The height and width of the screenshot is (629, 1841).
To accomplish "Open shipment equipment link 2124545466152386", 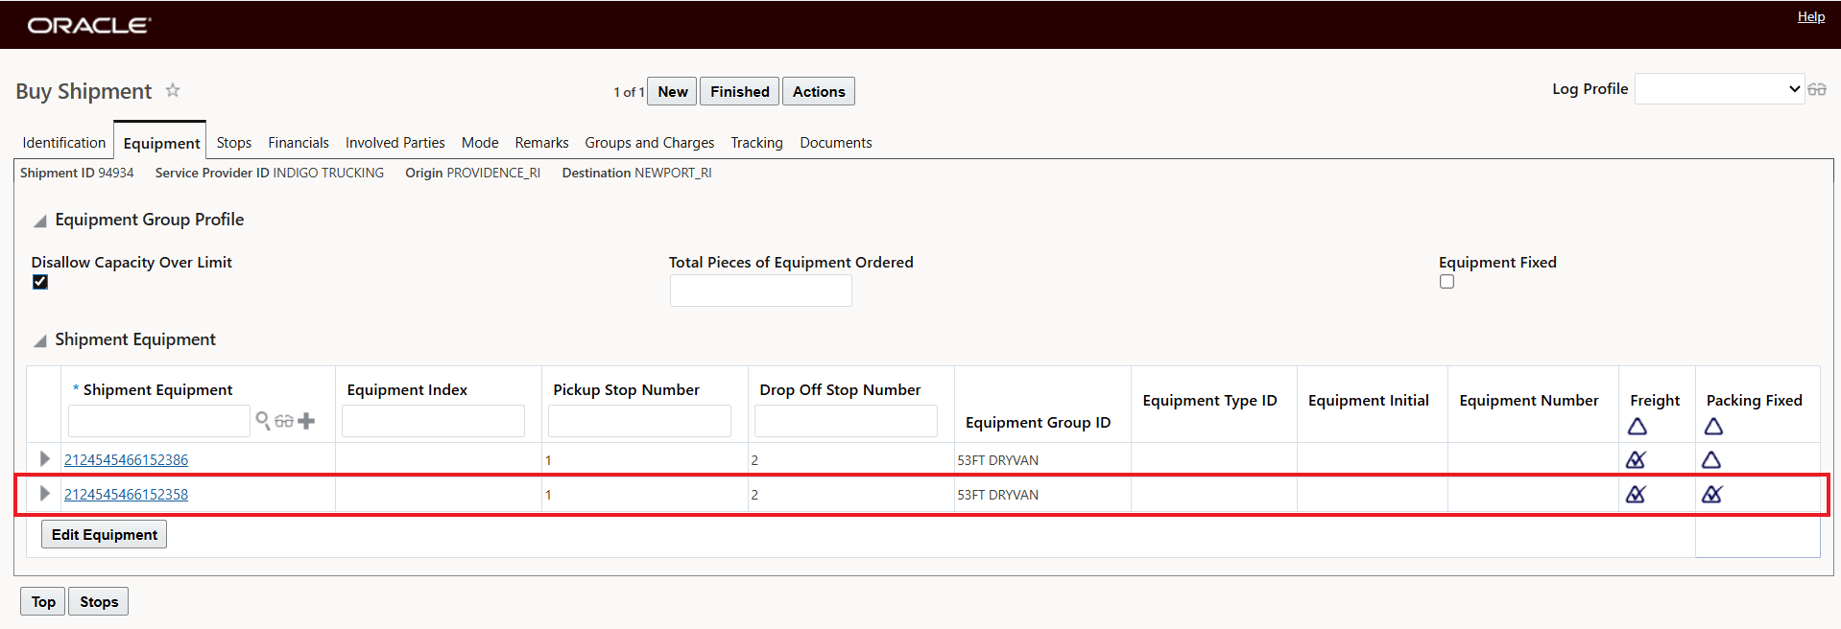I will tap(126, 459).
